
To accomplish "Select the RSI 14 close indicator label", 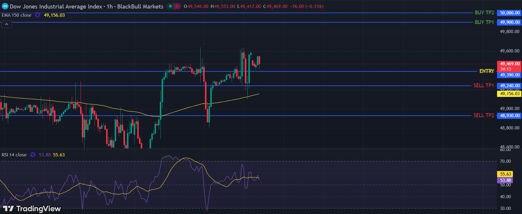I will [14, 155].
